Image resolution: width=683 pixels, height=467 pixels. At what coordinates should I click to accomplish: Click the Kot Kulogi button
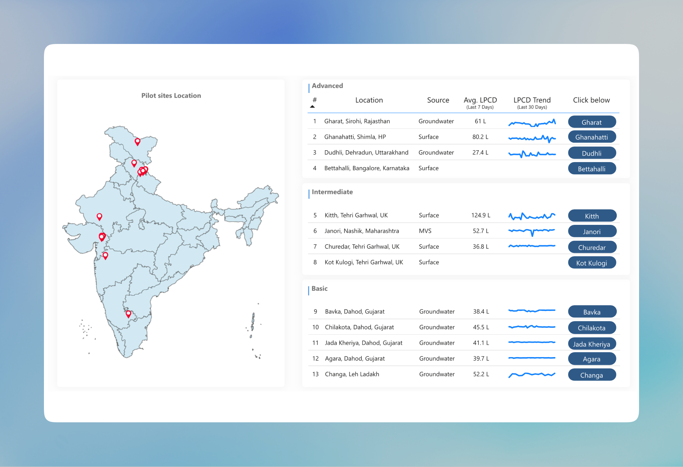pyautogui.click(x=592, y=263)
